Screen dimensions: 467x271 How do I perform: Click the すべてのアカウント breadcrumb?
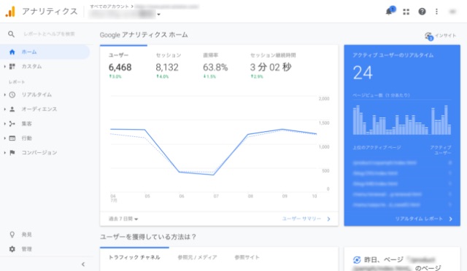click(x=109, y=7)
